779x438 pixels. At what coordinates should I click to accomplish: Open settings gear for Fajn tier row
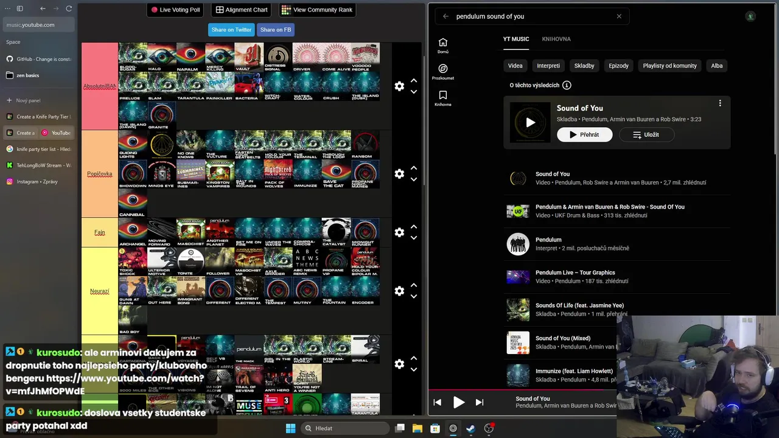399,232
